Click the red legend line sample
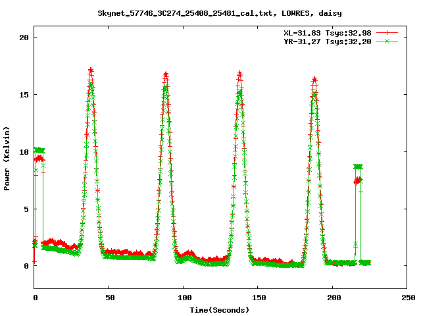 coord(387,33)
